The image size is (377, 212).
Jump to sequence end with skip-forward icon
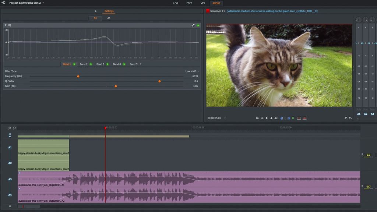[x=276, y=118]
